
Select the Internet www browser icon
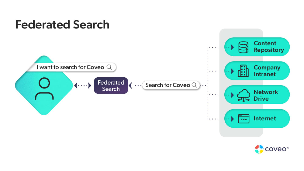(x=244, y=119)
